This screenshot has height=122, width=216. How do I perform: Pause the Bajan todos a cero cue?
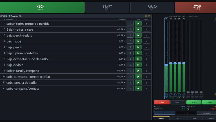click(x=146, y=30)
